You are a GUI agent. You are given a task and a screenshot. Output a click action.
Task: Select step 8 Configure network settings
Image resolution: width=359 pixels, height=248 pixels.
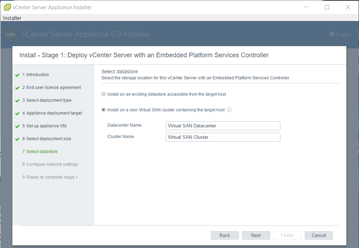coord(50,164)
